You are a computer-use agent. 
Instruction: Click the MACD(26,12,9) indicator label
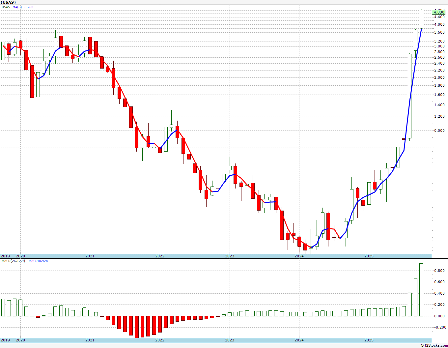(14, 261)
